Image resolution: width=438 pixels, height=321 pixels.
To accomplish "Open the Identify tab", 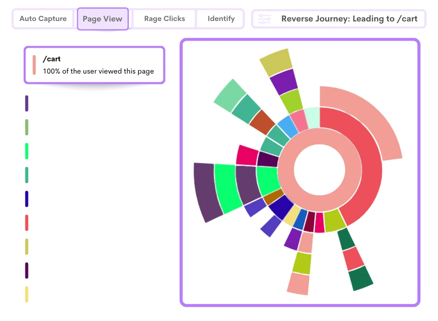I will 221,18.
